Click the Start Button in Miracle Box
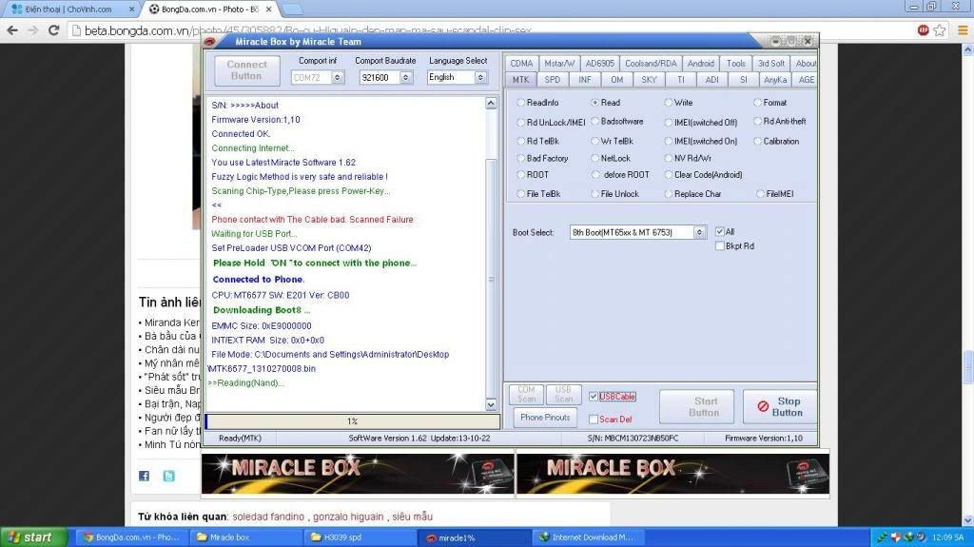The height and width of the screenshot is (547, 974). point(696,406)
